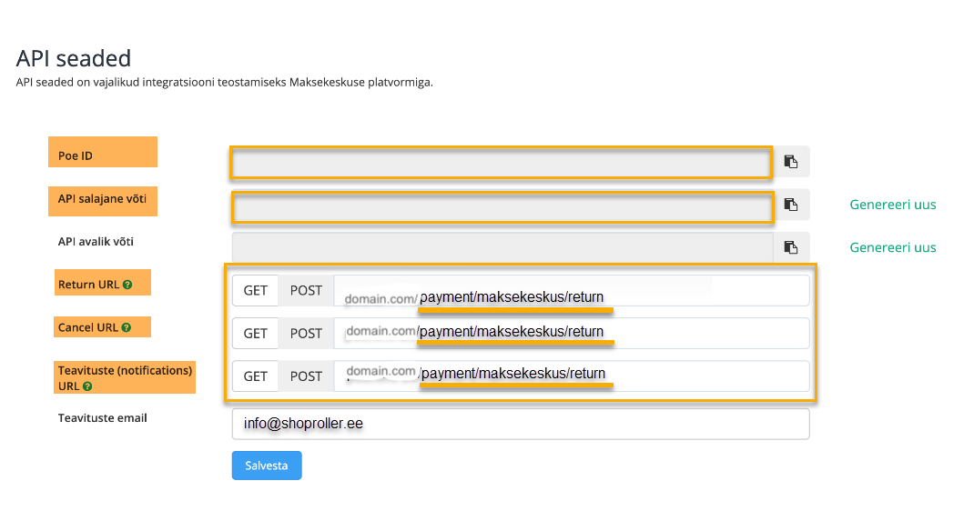Click the Teavituste email label
The width and height of the screenshot is (964, 511).
(x=102, y=418)
